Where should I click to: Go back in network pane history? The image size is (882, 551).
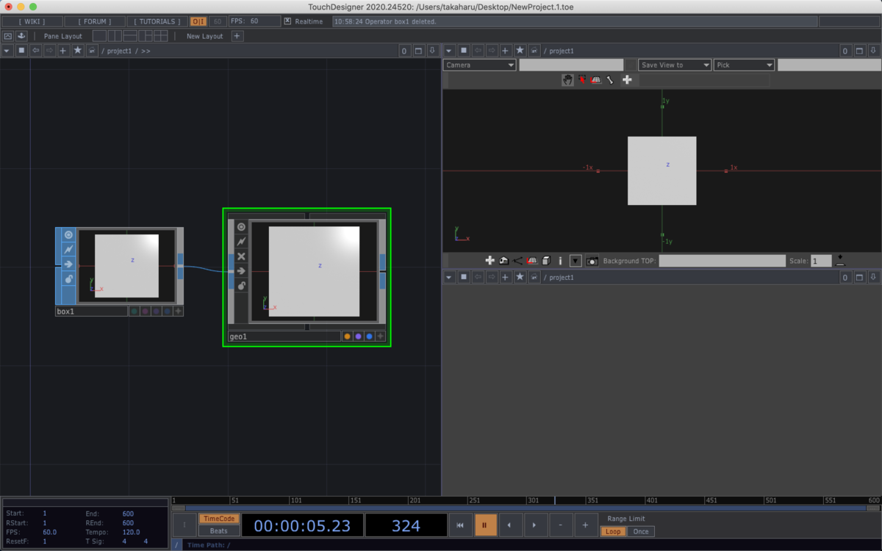click(35, 51)
